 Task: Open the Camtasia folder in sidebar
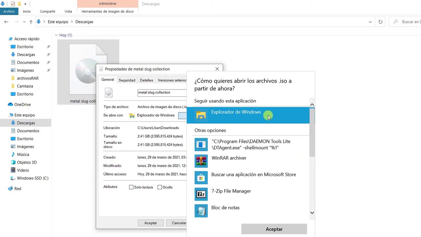(25, 86)
